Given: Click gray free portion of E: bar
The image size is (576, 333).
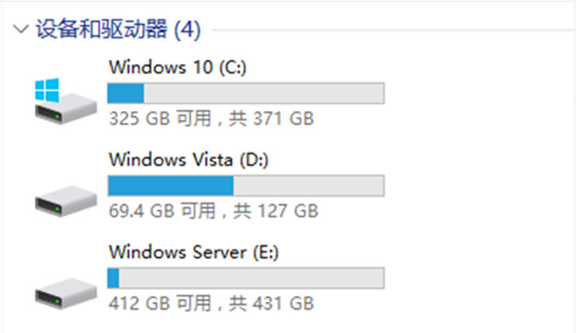Looking at the screenshot, I should coord(252,279).
